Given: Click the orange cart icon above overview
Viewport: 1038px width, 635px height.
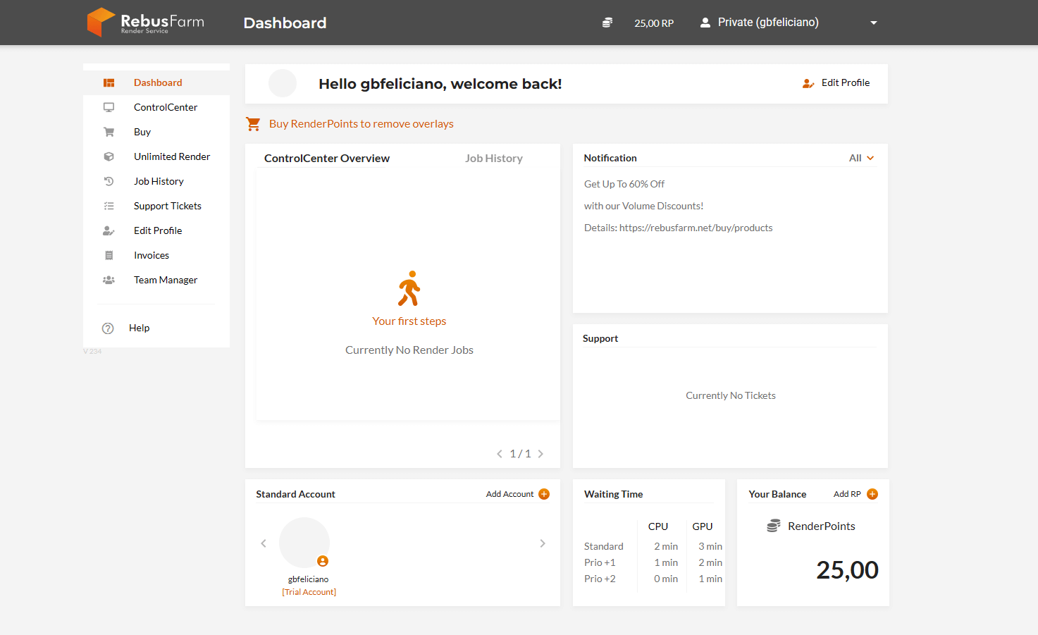Looking at the screenshot, I should coord(253,124).
